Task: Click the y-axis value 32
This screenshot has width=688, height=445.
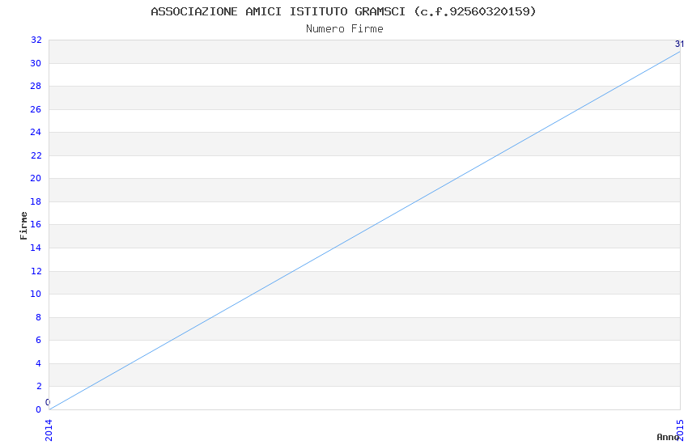Action: (36, 40)
